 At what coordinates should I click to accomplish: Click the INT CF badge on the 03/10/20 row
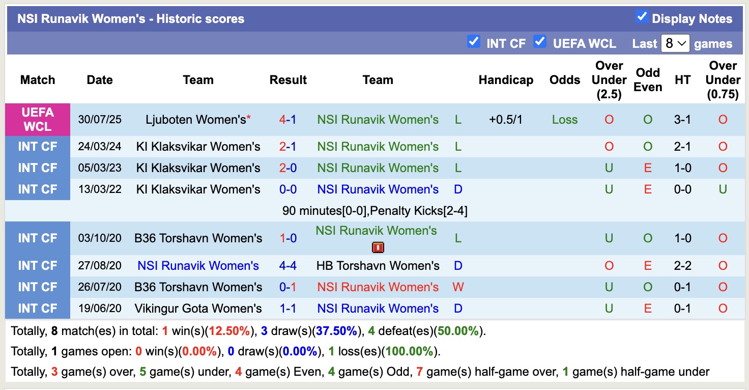click(x=38, y=238)
